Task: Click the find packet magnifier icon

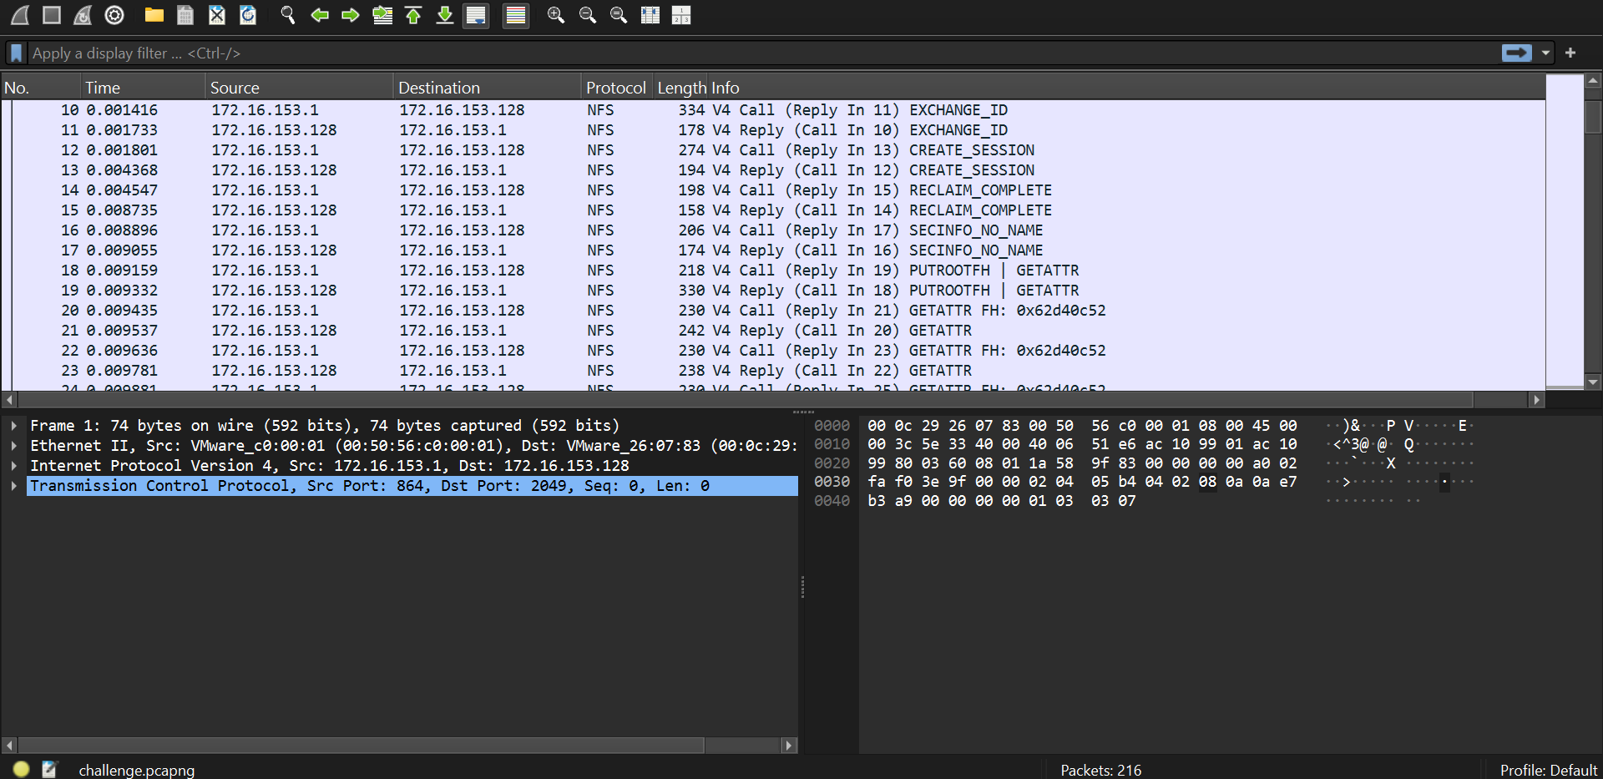Action: tap(288, 15)
